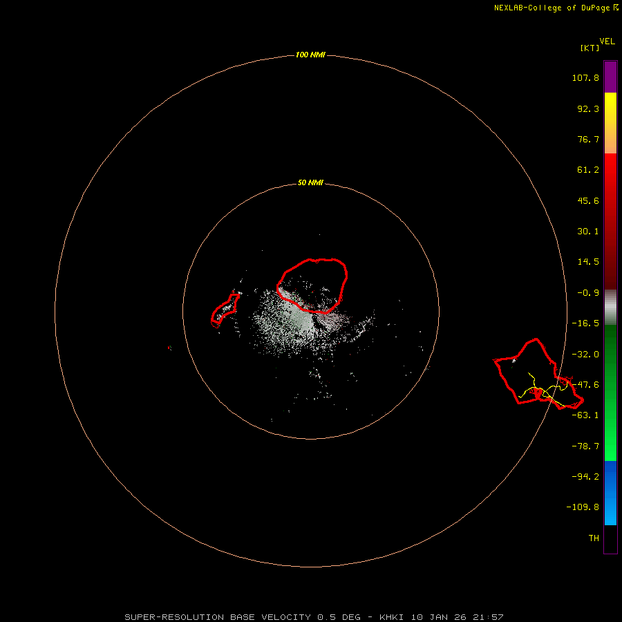Screen dimensions: 622x622
Task: Click the NEXLAB-College of DuPage label
Action: pyautogui.click(x=552, y=8)
